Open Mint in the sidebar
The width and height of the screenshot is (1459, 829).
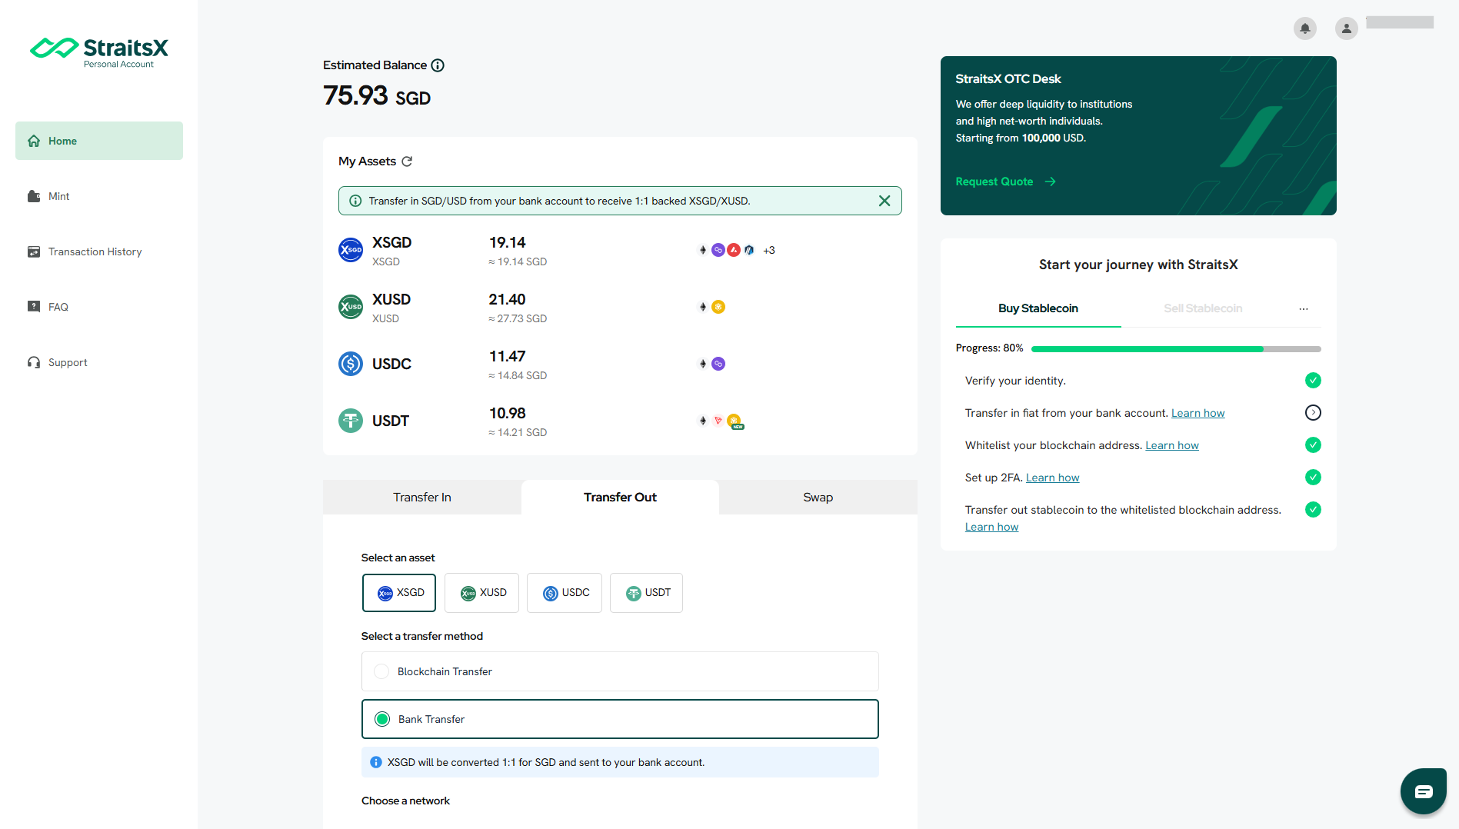(x=99, y=196)
